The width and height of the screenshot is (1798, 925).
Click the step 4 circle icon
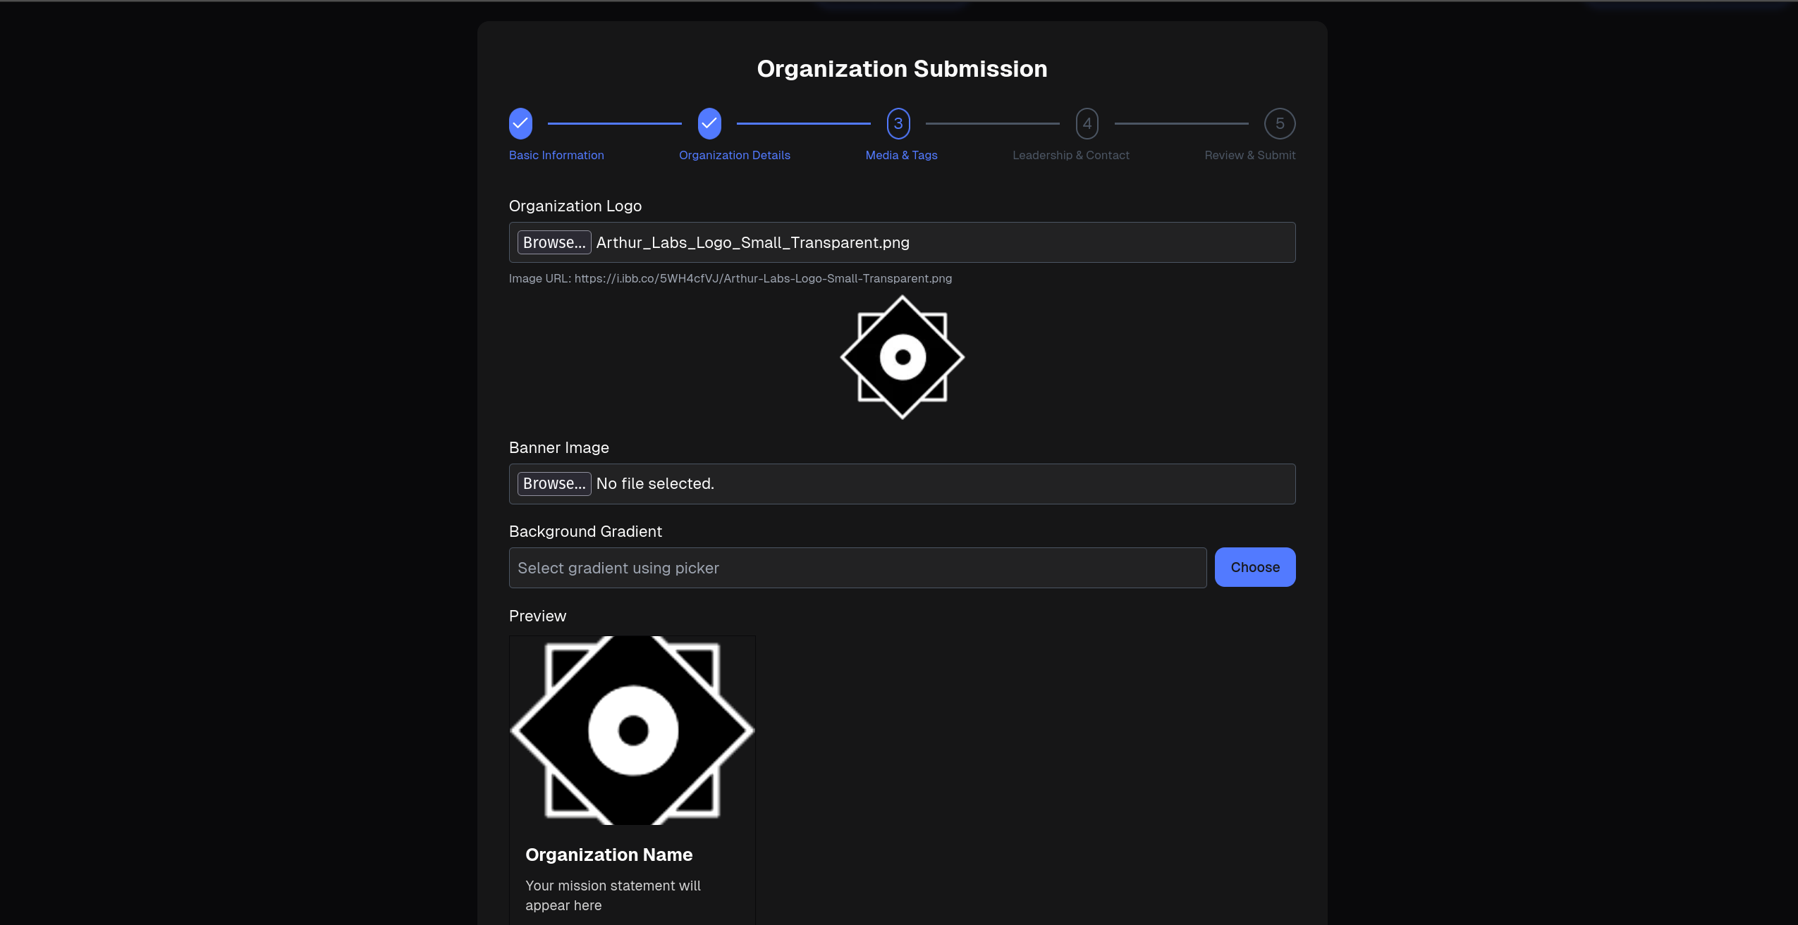coord(1087,123)
